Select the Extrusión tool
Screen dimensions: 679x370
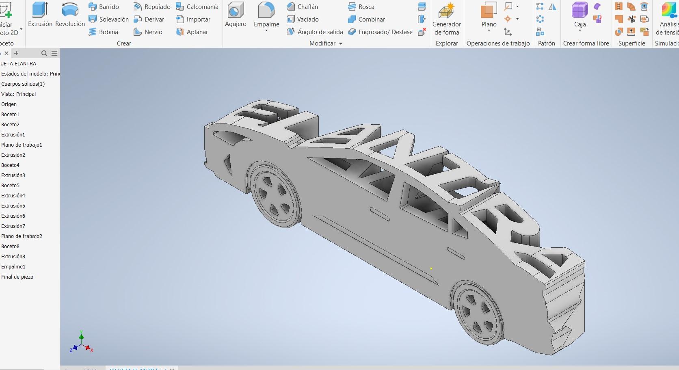(x=40, y=15)
